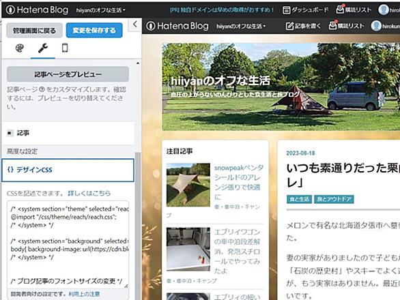Click the scroll up arrow of sidebar panel
Image resolution: width=400 pixels, height=300 pixels.
point(138,63)
